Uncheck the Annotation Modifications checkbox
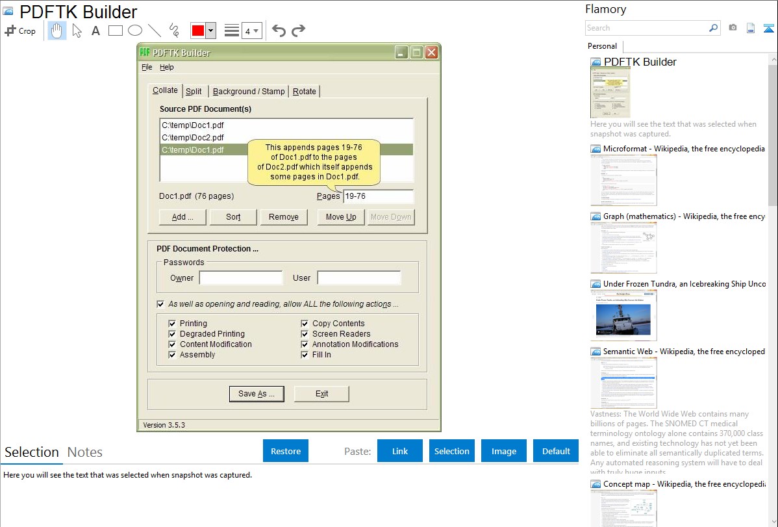This screenshot has width=778, height=527. click(x=305, y=344)
